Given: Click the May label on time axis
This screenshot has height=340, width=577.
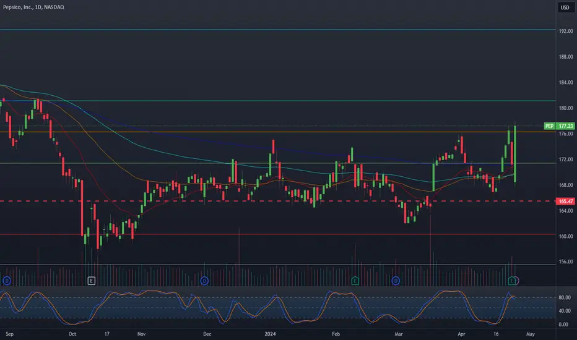Looking at the screenshot, I should click(531, 334).
